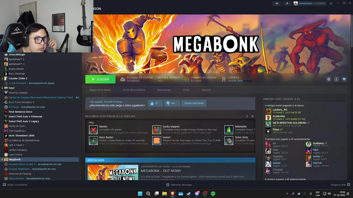The width and height of the screenshot is (353, 198).
Task: Open the MEGABONK - OUT NOW!! news headline
Action: click(x=161, y=171)
